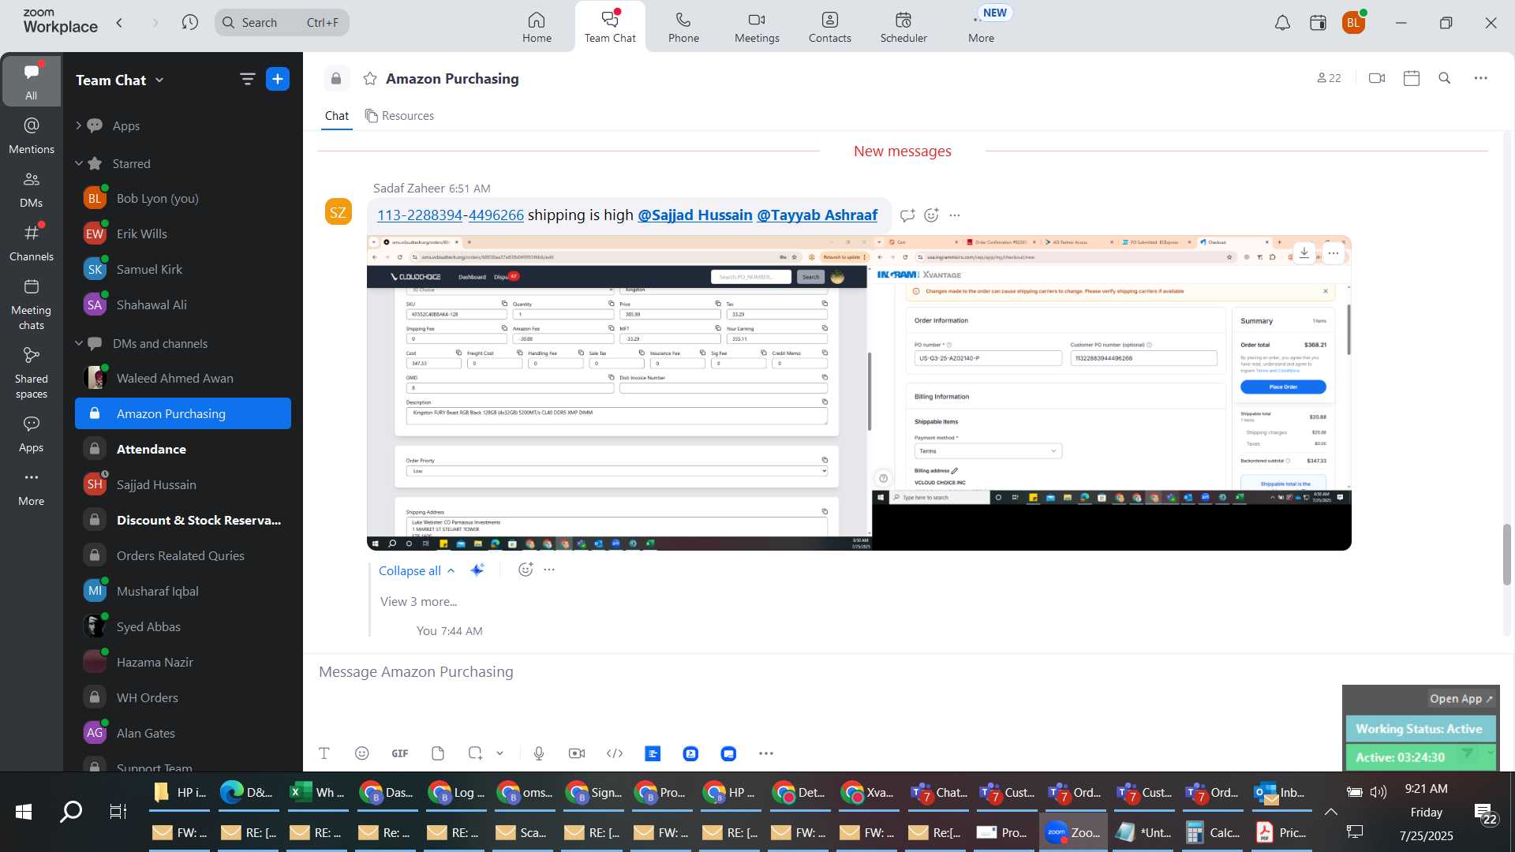This screenshot has height=852, width=1515.
Task: Open Windows Start menu
Action: tap(24, 811)
